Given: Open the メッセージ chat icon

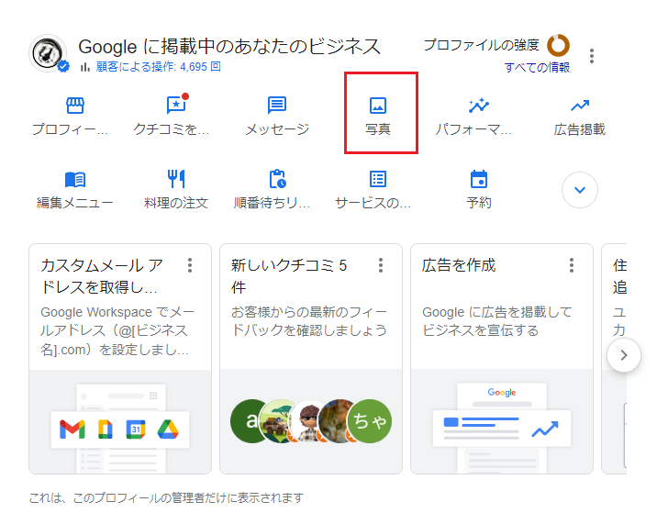Looking at the screenshot, I should click(277, 106).
